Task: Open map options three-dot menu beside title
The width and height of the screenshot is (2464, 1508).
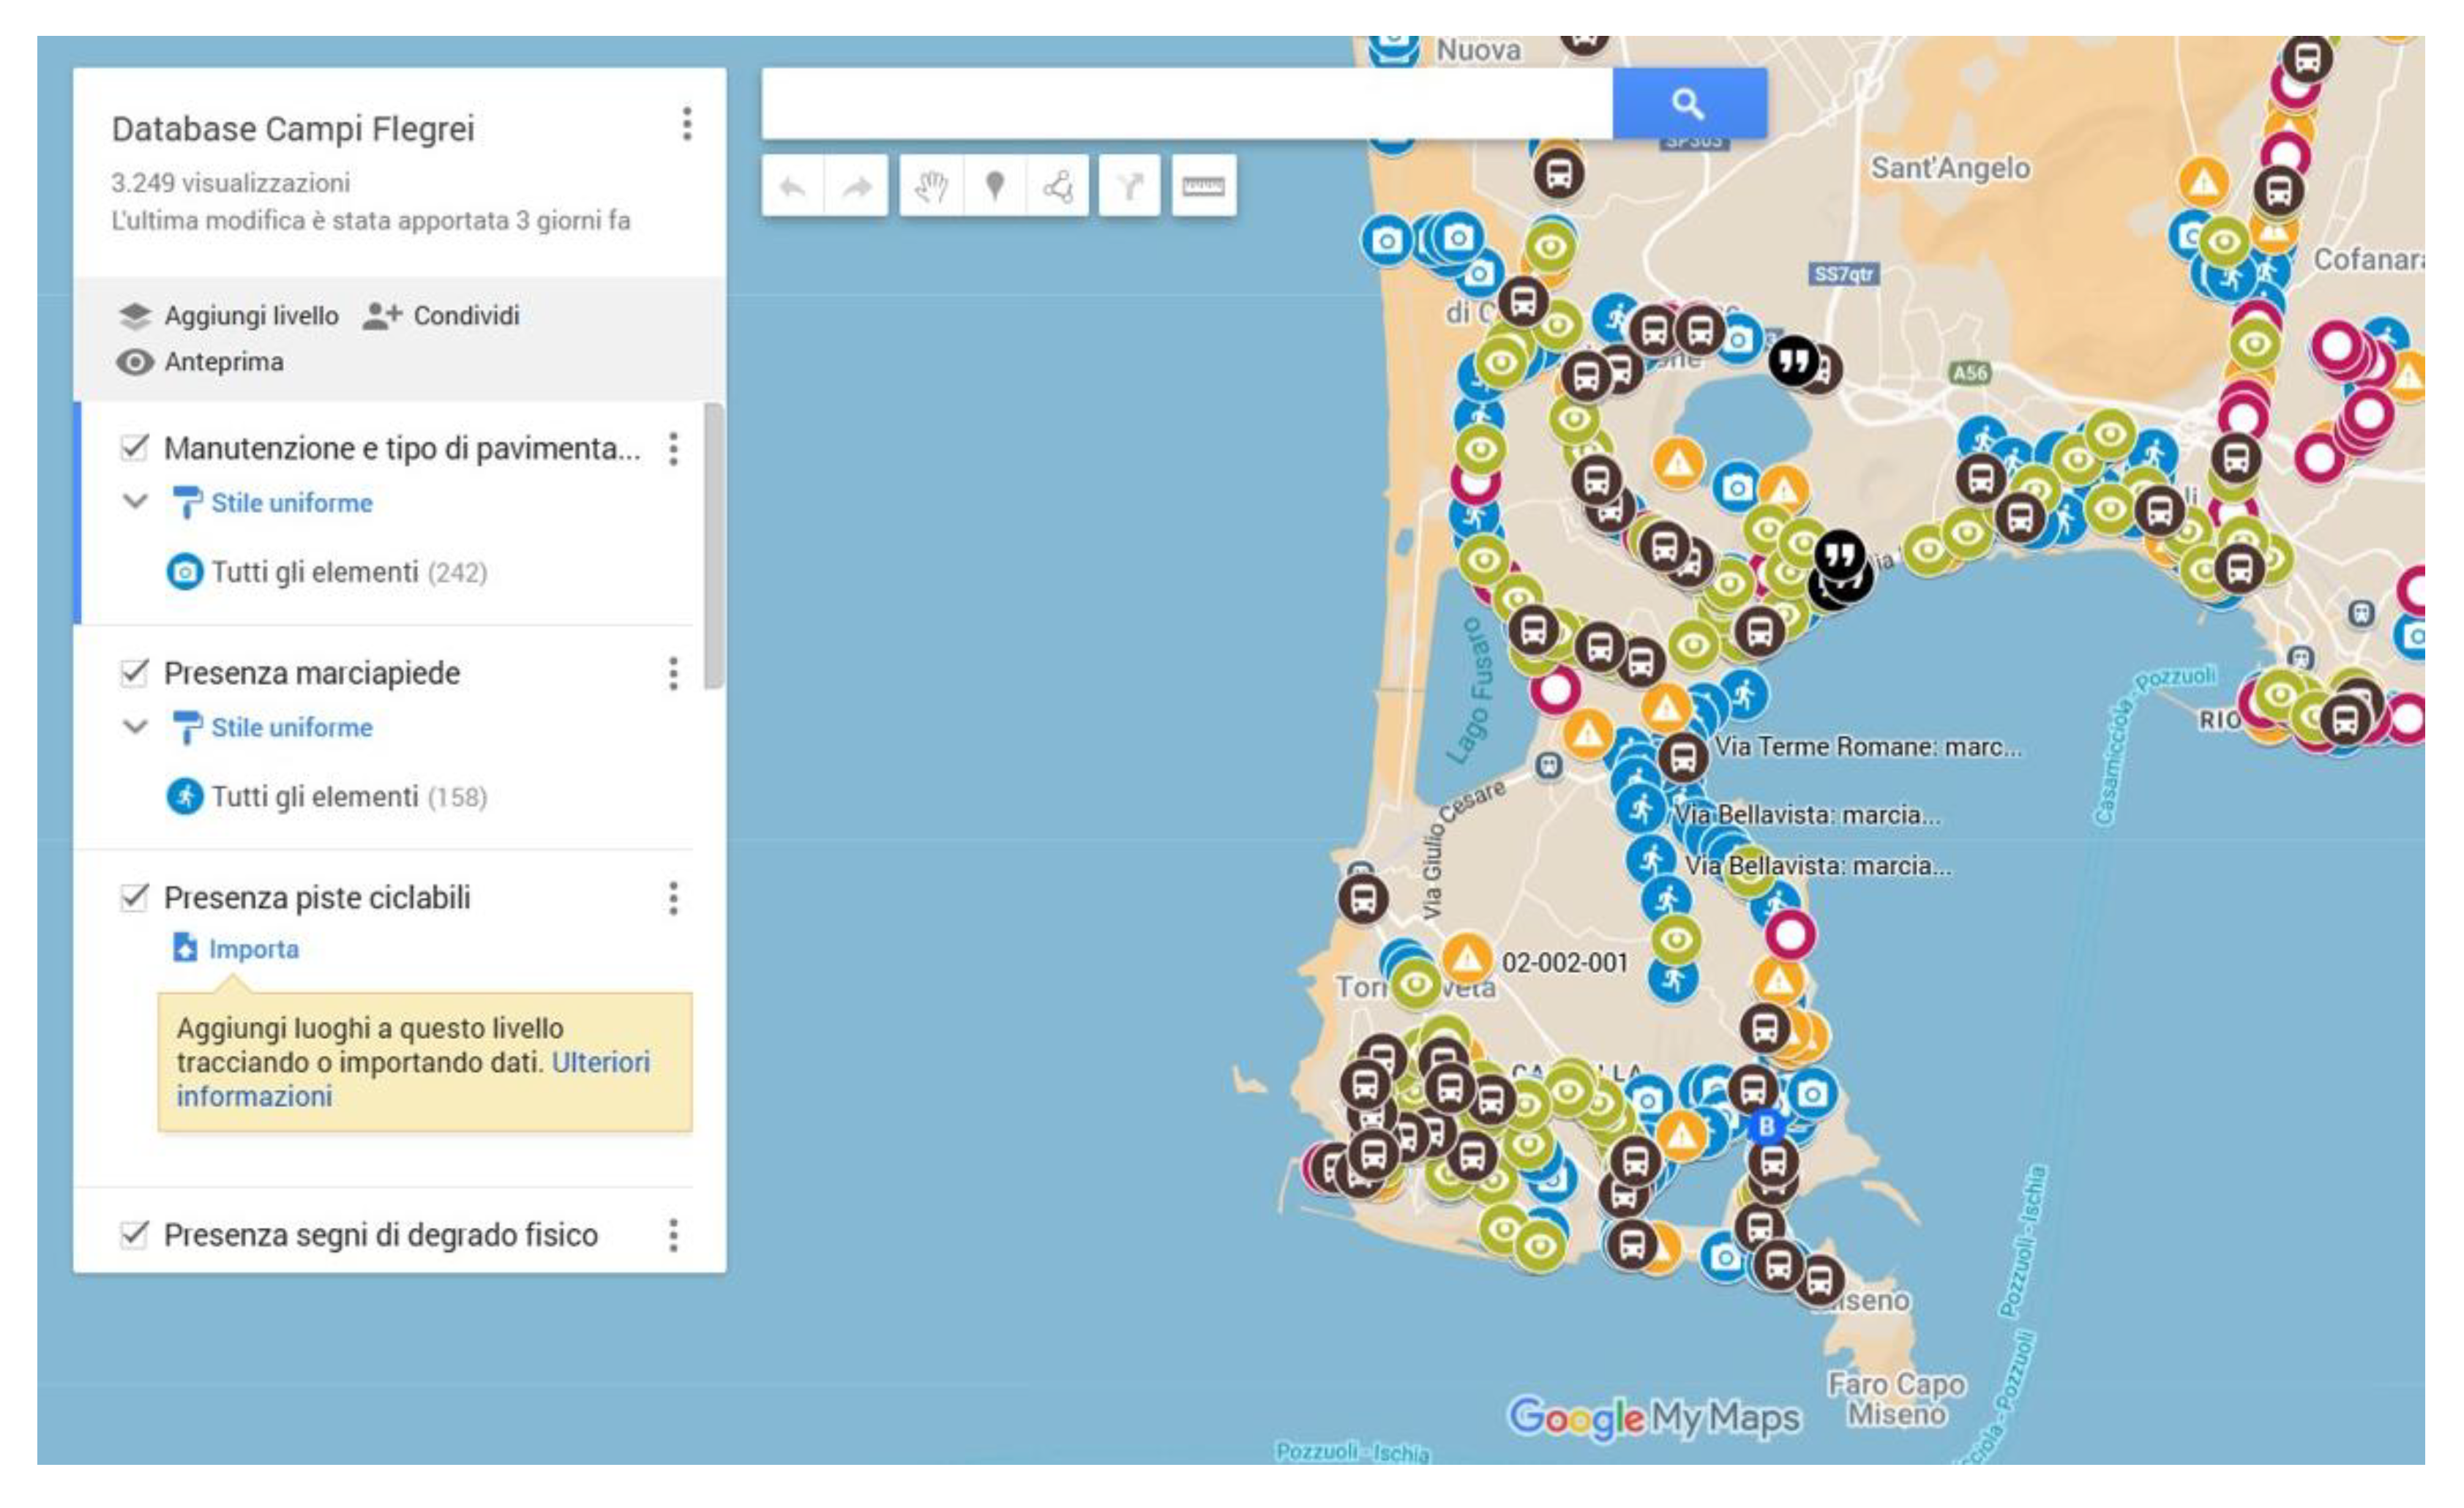Action: [x=686, y=124]
